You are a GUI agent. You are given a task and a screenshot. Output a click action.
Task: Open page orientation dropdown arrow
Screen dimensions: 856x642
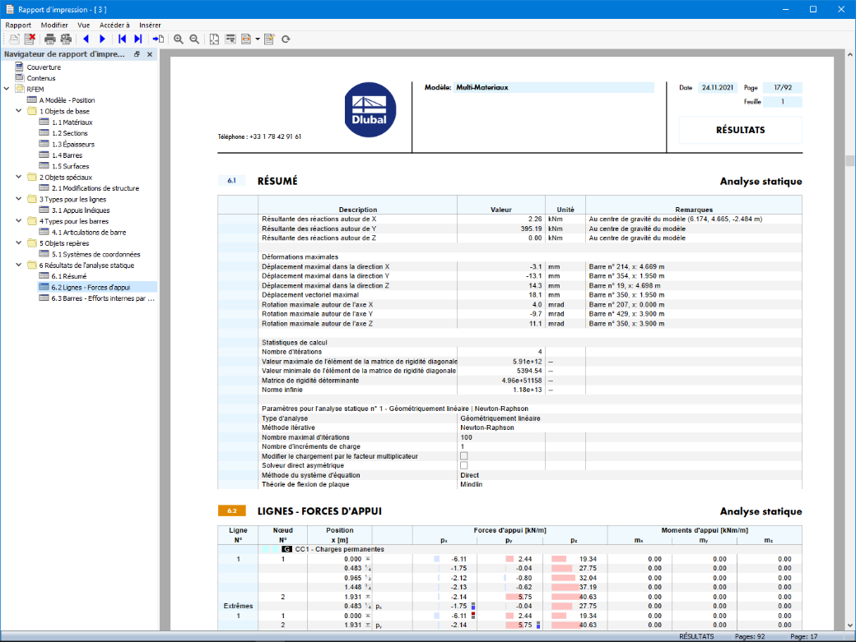pos(258,39)
